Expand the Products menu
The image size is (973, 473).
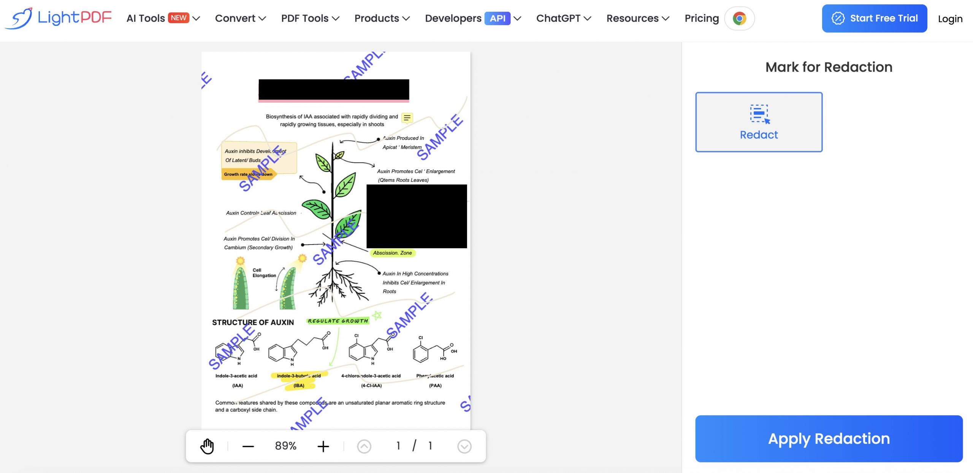pyautogui.click(x=382, y=18)
